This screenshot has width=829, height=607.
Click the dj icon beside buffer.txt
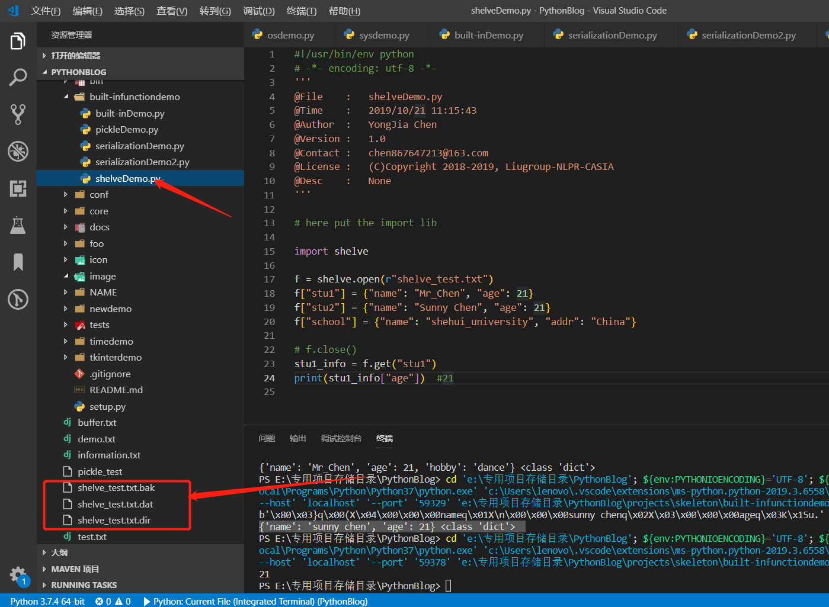[x=68, y=422]
